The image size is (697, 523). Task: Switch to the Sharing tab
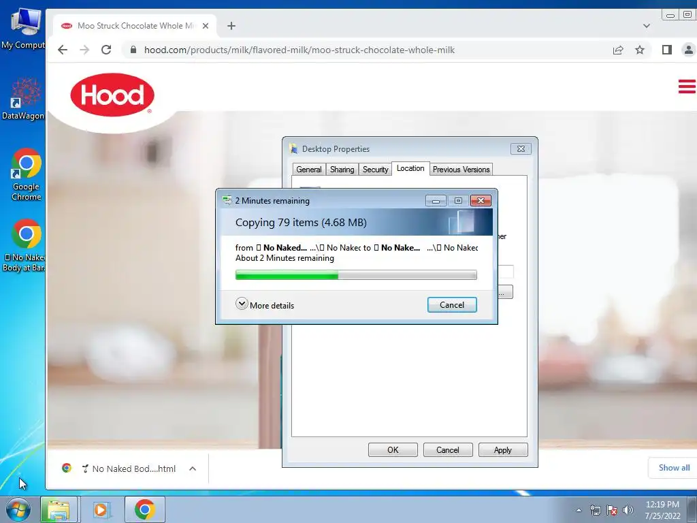click(x=342, y=170)
